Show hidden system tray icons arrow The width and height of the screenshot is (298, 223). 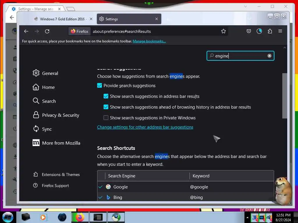[247, 217]
